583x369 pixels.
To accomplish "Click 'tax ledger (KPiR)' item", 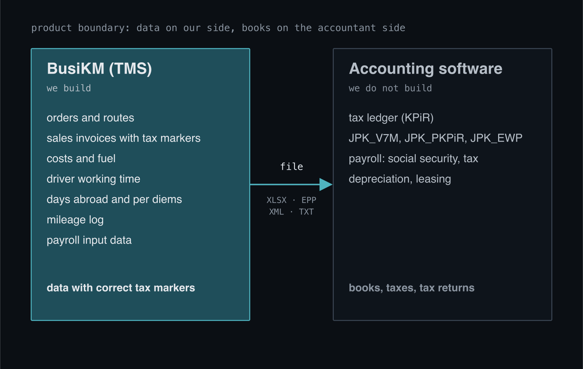I will [391, 118].
